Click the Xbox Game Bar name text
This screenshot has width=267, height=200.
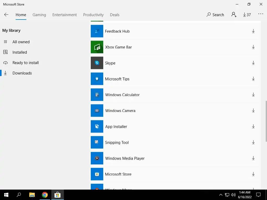[119, 47]
